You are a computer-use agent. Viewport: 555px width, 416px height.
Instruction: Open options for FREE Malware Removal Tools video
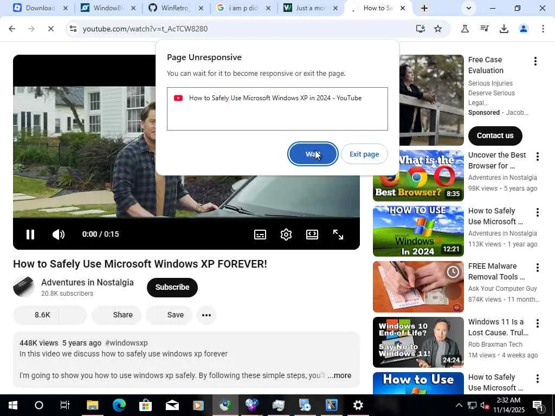point(537,268)
